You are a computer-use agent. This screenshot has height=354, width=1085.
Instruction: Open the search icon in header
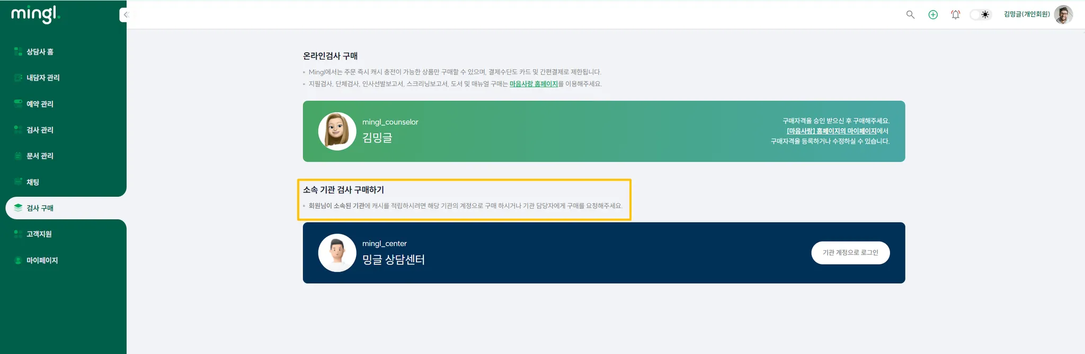[910, 14]
